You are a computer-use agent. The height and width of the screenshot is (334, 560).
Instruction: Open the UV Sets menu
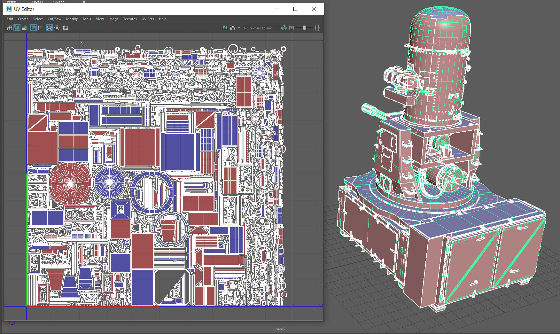tap(148, 19)
